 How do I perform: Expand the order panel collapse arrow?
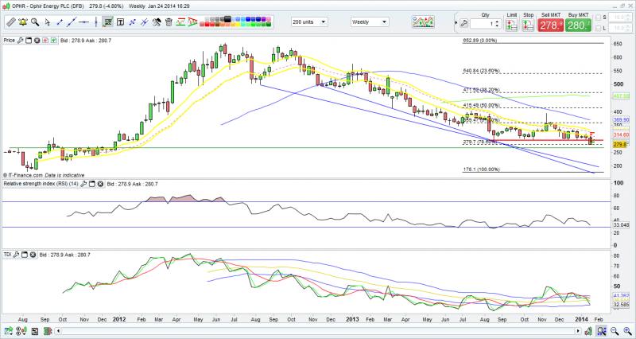click(x=456, y=23)
